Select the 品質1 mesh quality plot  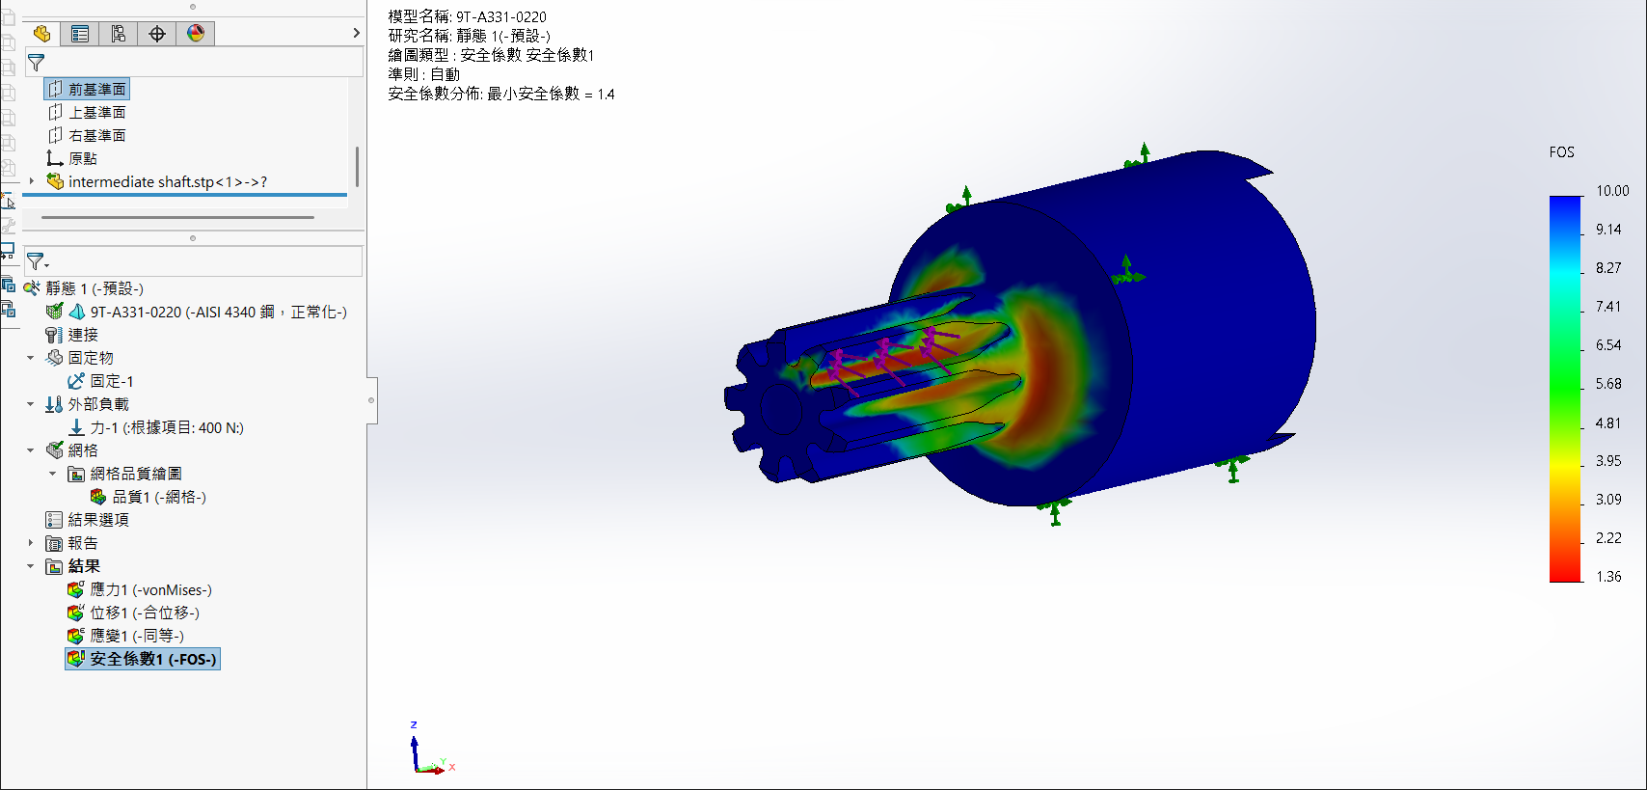(158, 497)
